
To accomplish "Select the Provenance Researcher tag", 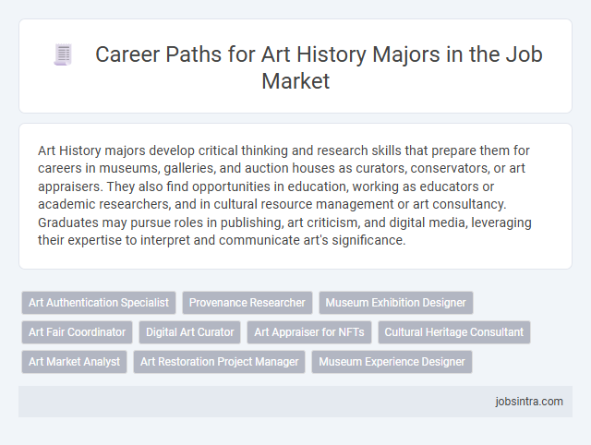I will coord(247,303).
